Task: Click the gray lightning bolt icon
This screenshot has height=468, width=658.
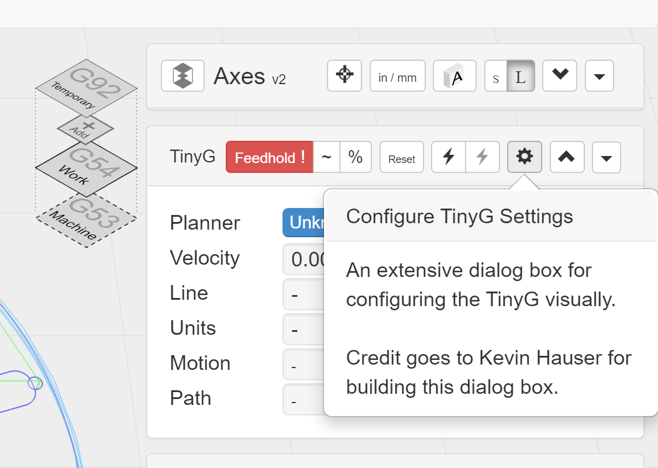Action: coord(483,157)
